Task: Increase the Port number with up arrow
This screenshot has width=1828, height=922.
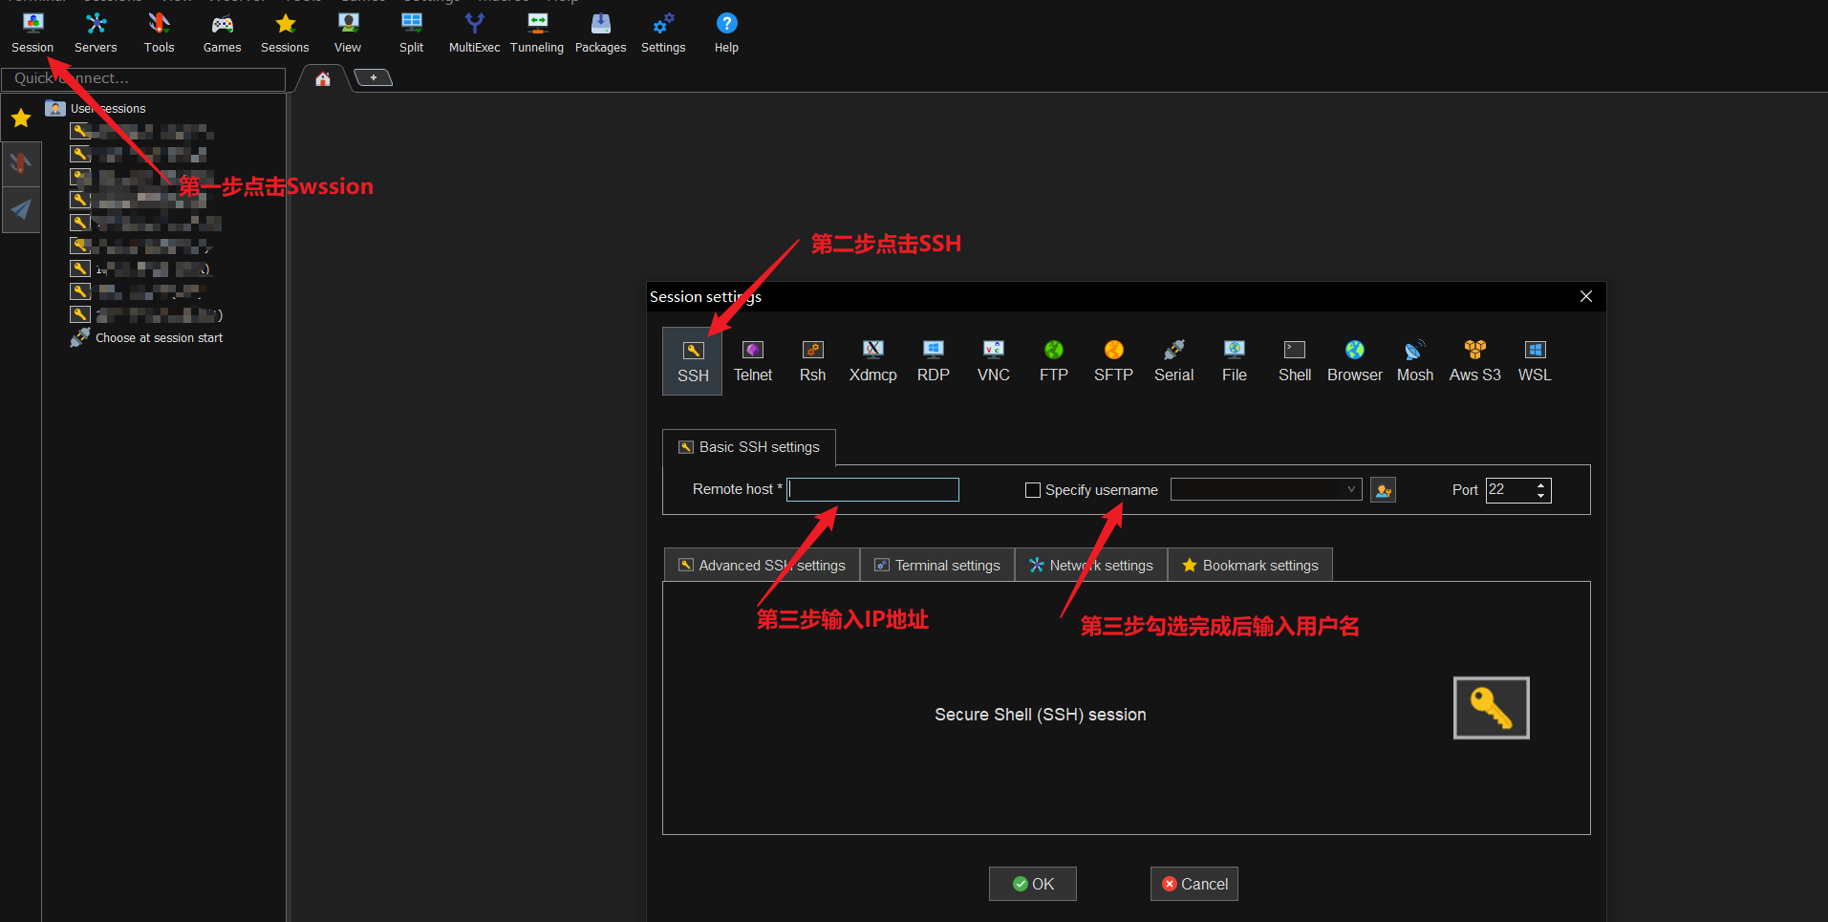Action: coord(1540,484)
